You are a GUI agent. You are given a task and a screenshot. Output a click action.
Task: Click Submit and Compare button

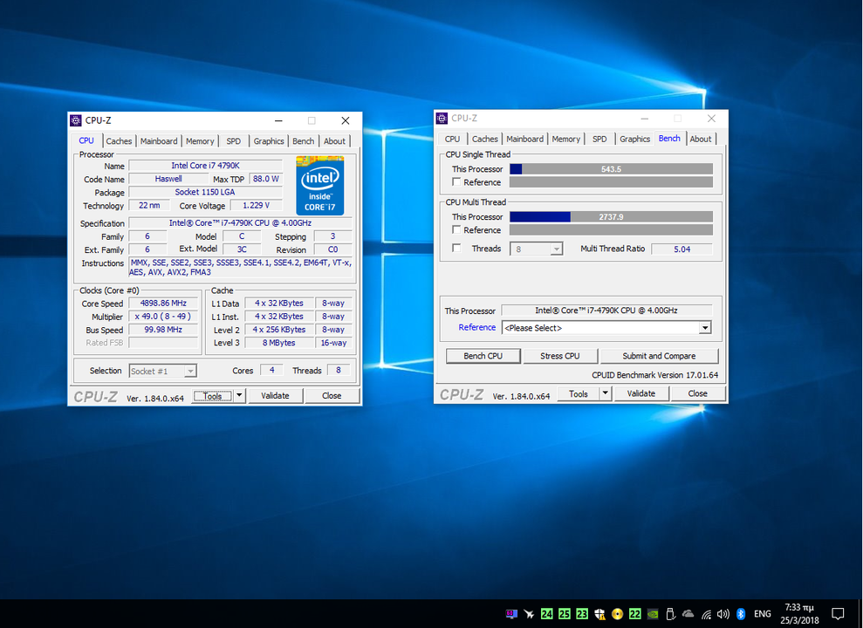click(x=659, y=356)
